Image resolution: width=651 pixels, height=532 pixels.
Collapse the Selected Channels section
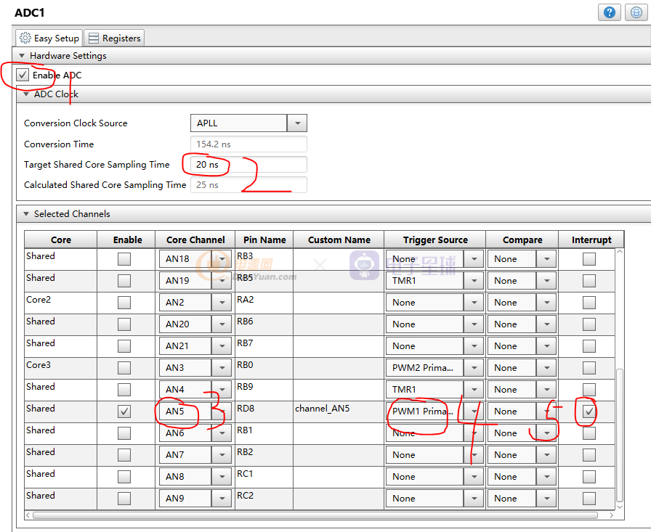point(25,214)
